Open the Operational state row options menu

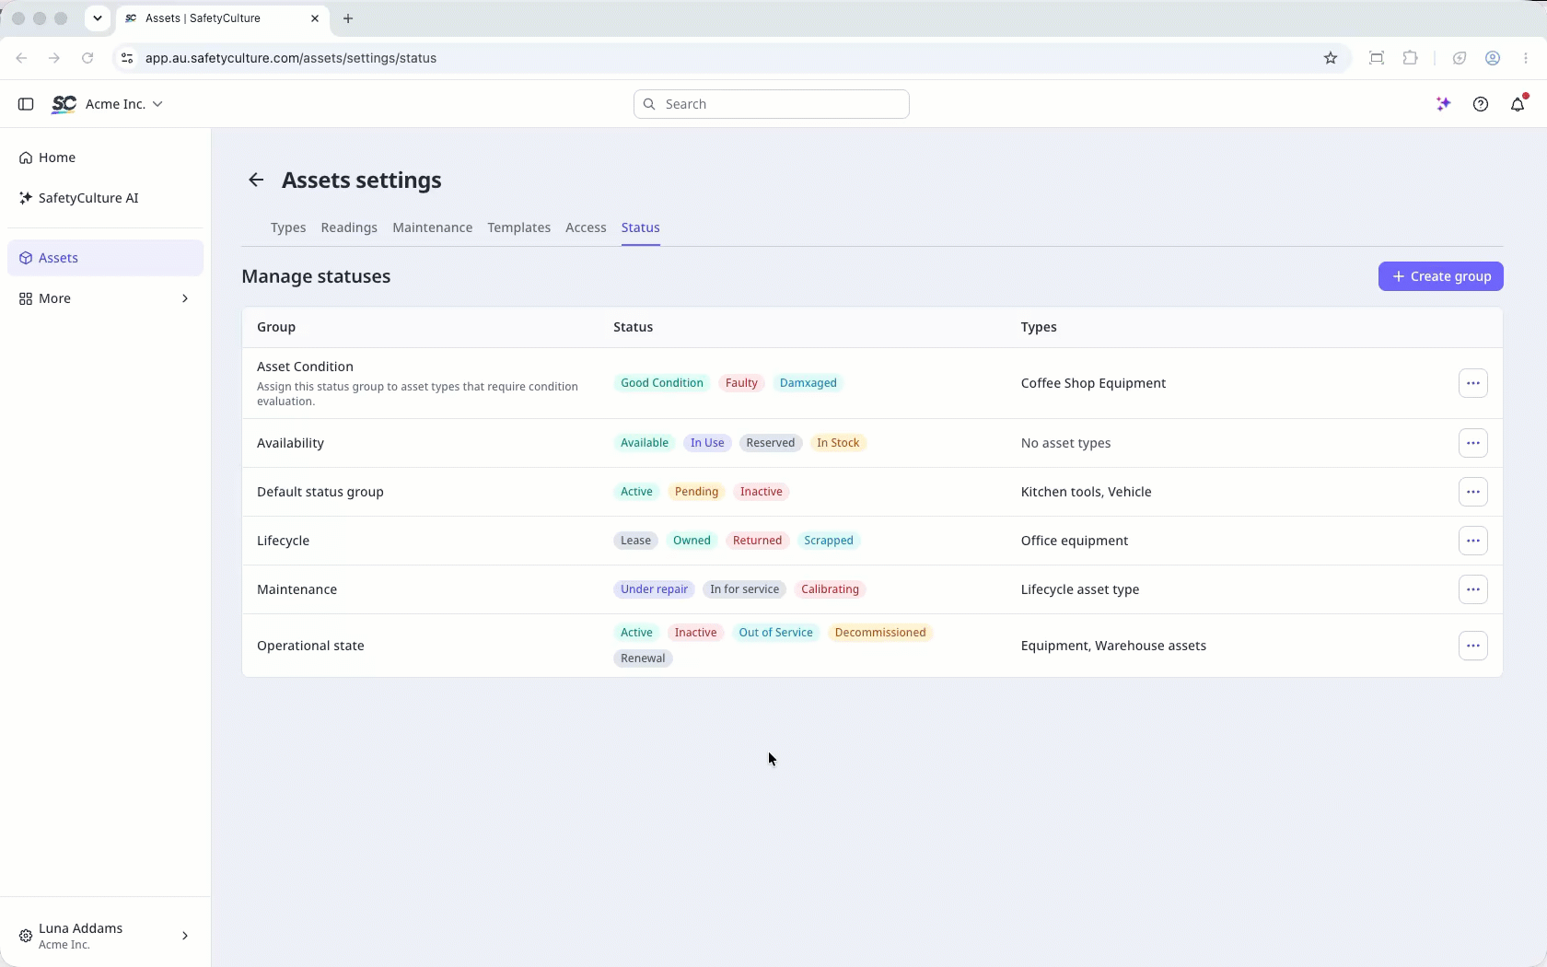click(1473, 646)
